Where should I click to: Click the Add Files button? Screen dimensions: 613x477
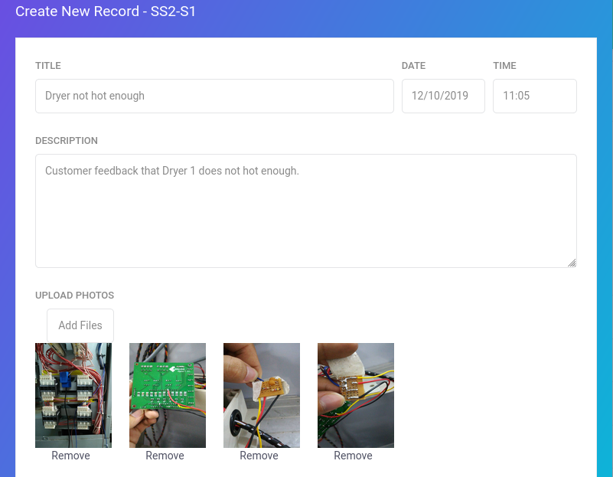point(80,325)
